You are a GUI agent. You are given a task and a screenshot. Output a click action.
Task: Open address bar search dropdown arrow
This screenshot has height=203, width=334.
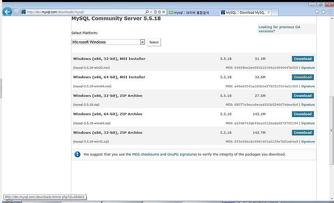click(151, 12)
